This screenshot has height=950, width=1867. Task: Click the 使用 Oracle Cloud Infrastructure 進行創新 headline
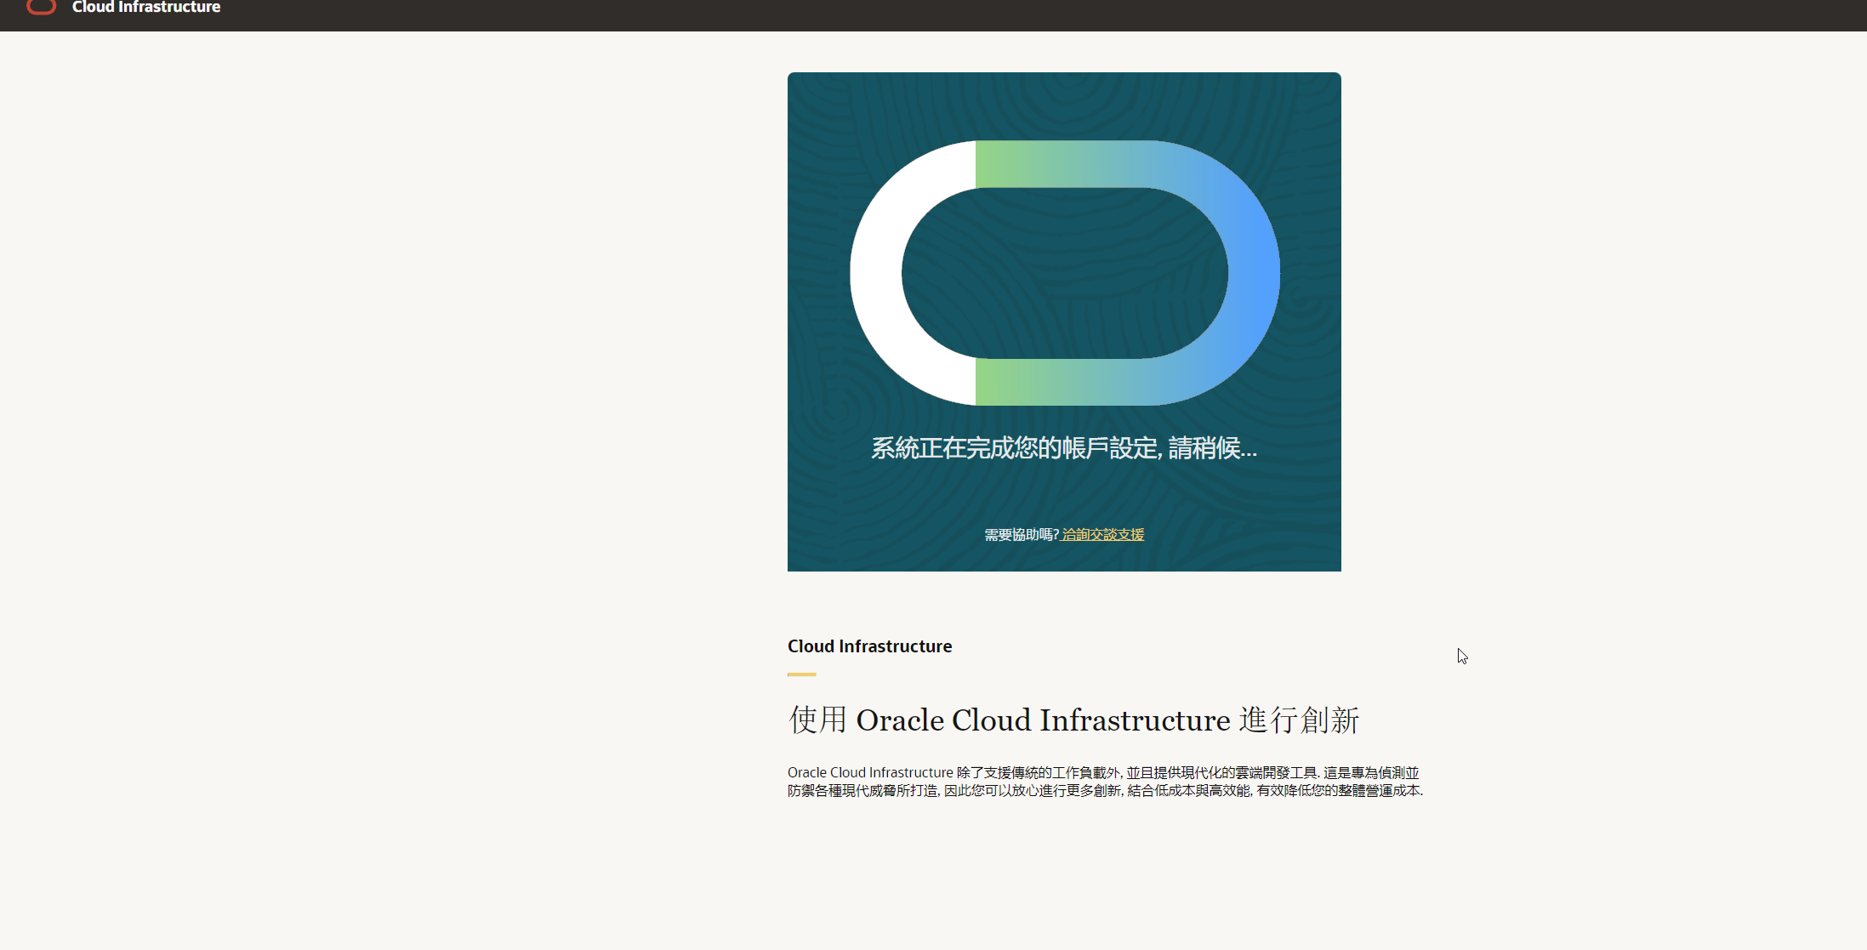(1073, 720)
